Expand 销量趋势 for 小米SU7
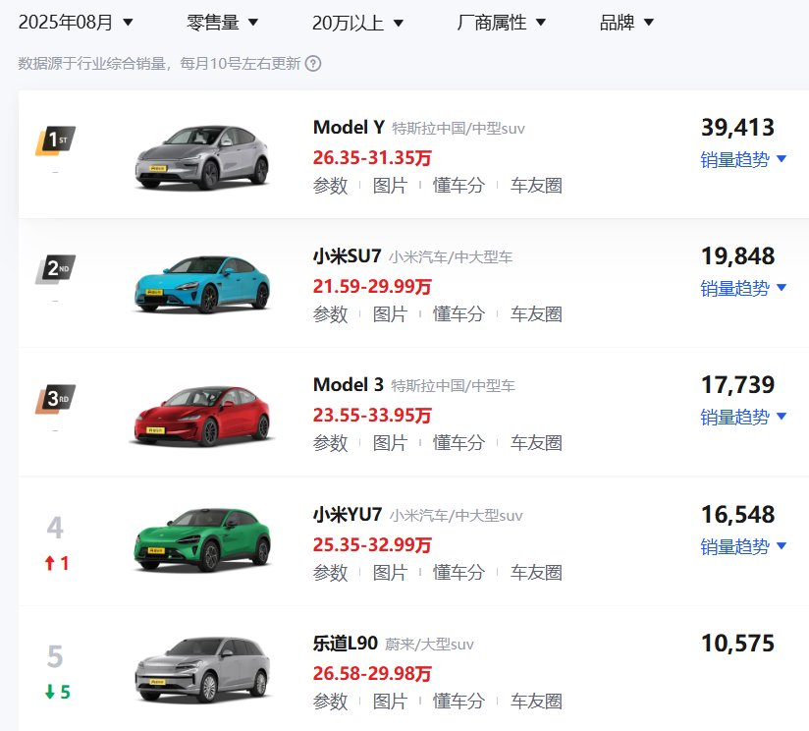Viewport: 809px width, 731px height. pos(743,288)
